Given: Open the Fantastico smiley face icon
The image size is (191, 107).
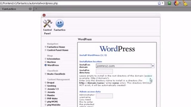Looking at the screenshot, I should coord(60,23).
